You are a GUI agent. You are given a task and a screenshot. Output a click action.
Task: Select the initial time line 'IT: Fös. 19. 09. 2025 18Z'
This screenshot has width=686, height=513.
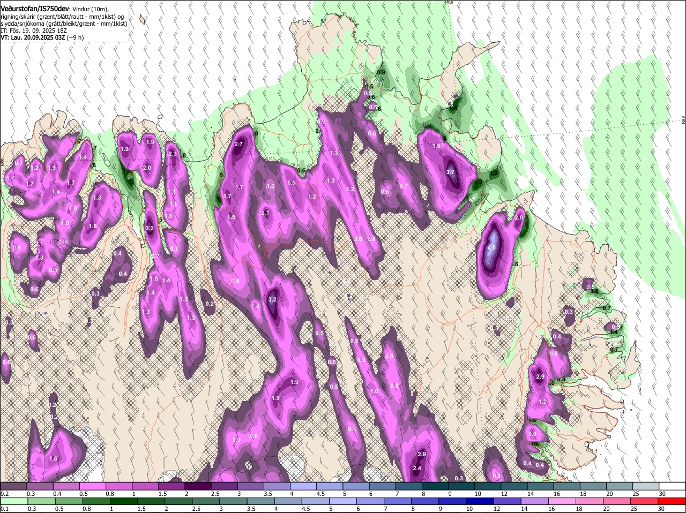[x=33, y=31]
